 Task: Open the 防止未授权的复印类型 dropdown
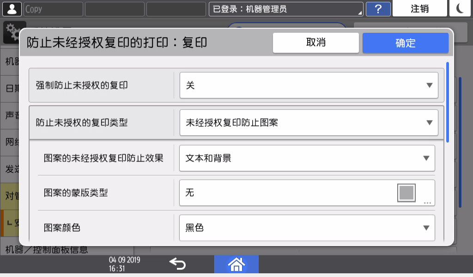[308, 122]
